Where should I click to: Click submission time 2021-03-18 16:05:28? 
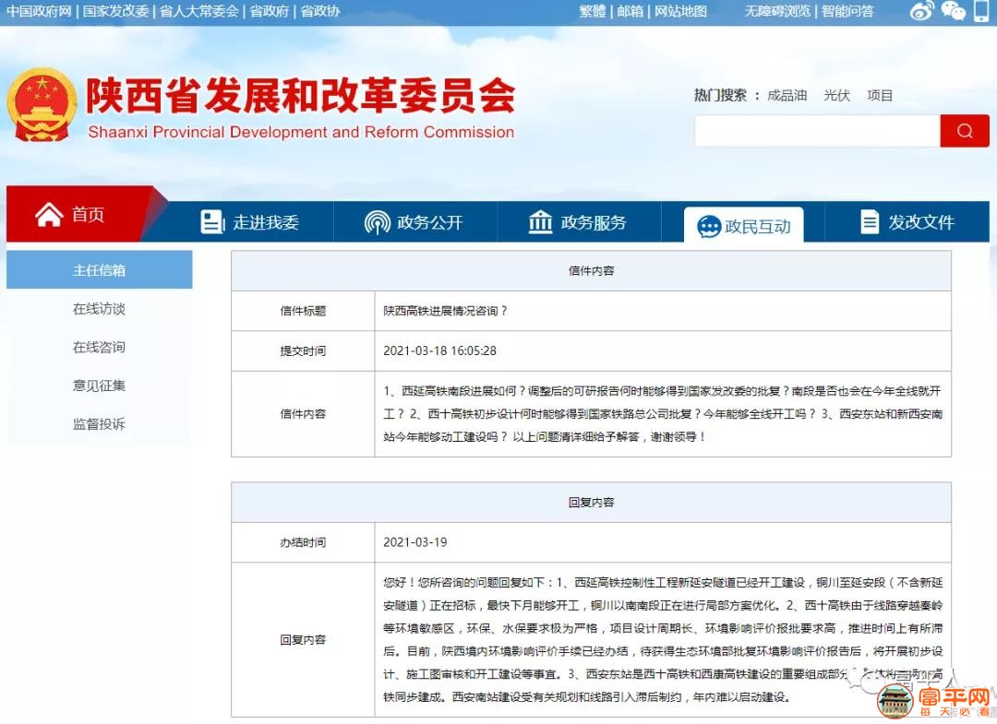click(440, 350)
